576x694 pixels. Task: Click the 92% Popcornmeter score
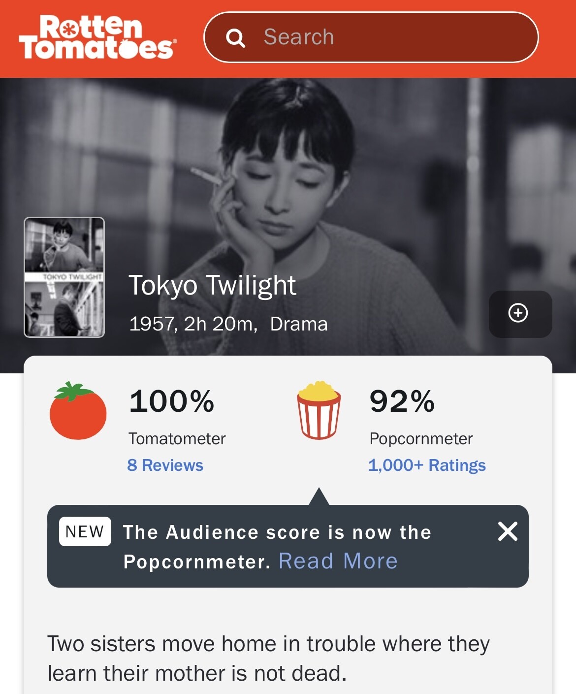click(402, 401)
